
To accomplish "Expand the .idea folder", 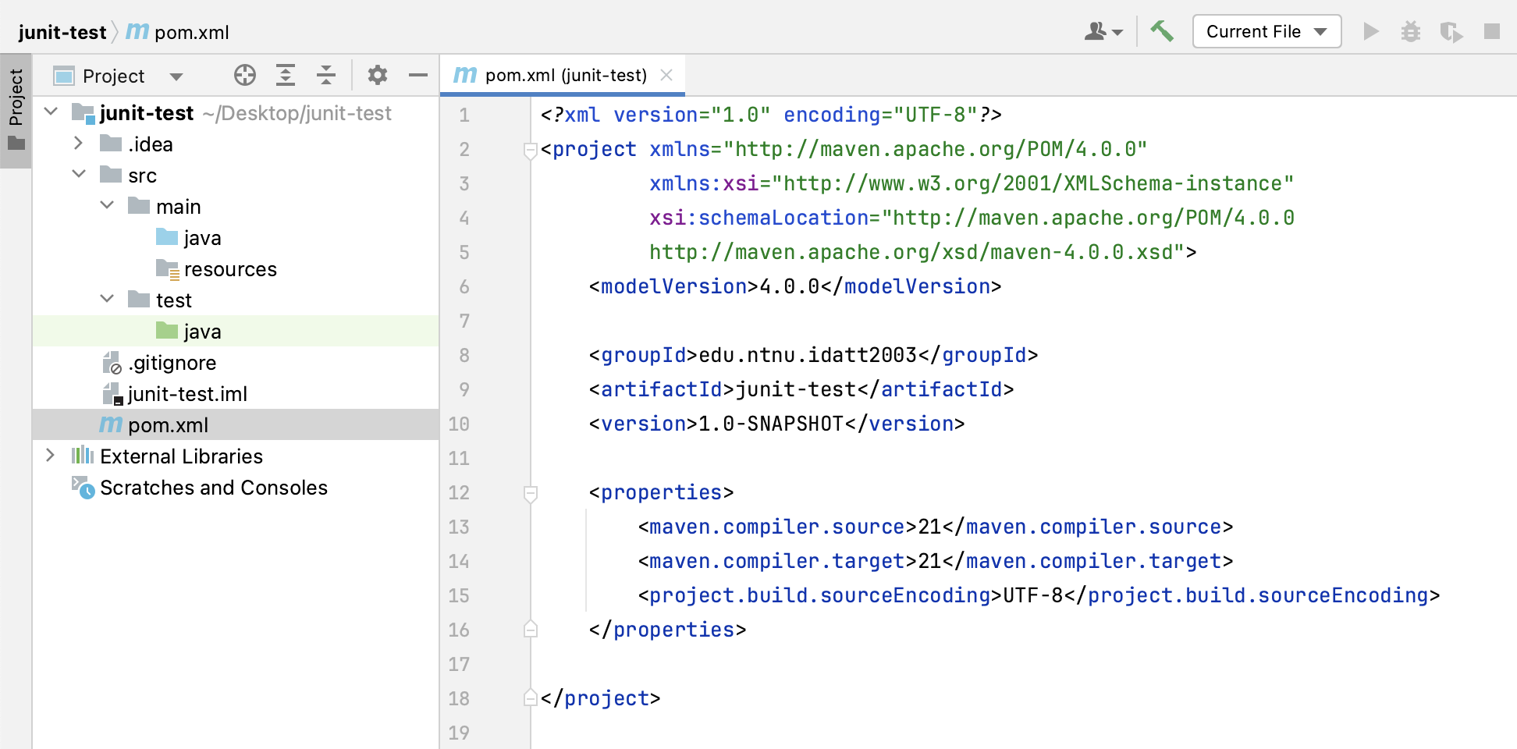I will click(x=78, y=143).
